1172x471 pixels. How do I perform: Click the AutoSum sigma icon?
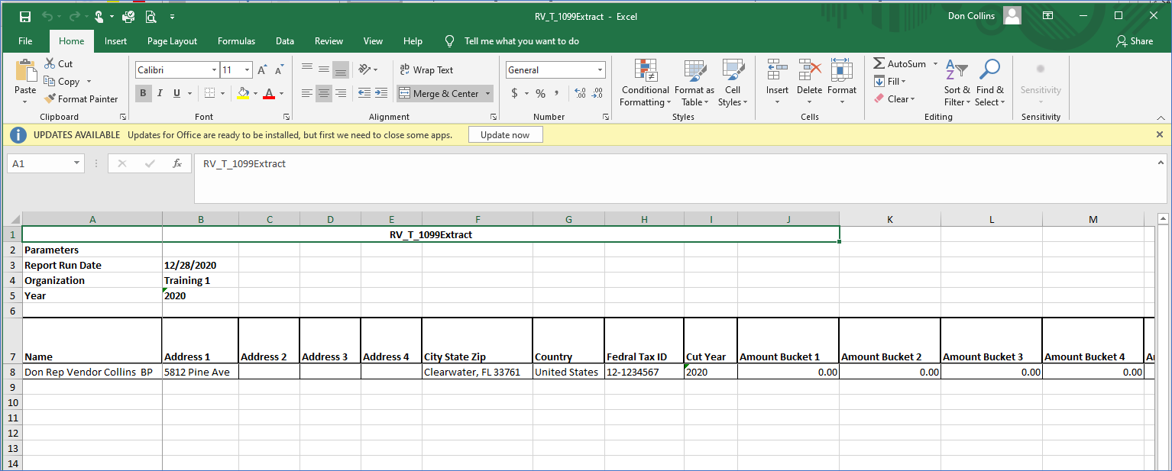tap(879, 64)
